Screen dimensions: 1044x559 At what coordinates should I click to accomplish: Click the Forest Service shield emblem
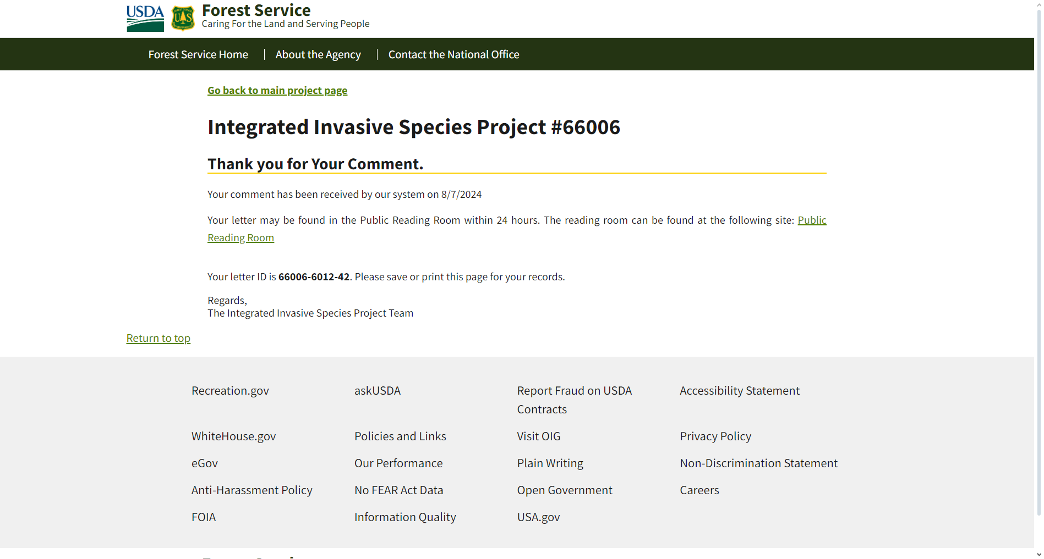pos(183,18)
